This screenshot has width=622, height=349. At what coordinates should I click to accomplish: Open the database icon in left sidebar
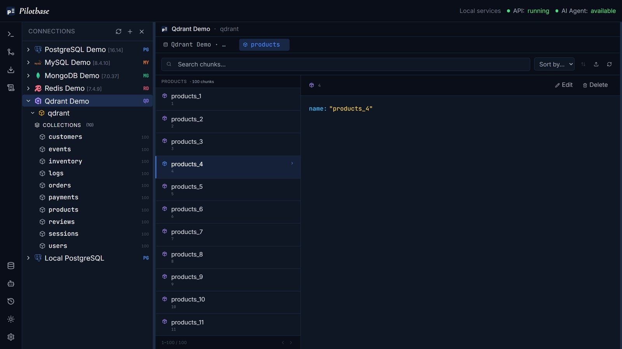pyautogui.click(x=11, y=266)
